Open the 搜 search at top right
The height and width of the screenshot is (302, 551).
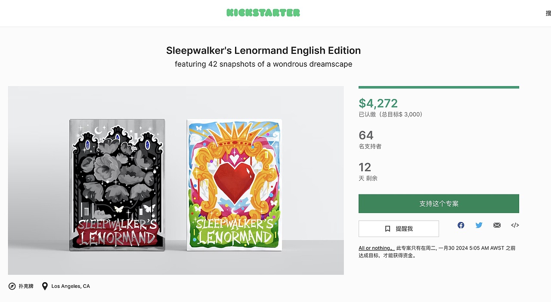click(548, 13)
